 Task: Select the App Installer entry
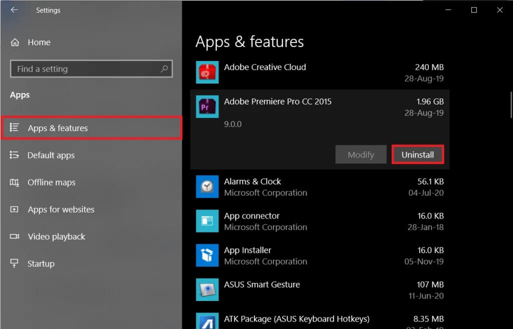point(320,255)
